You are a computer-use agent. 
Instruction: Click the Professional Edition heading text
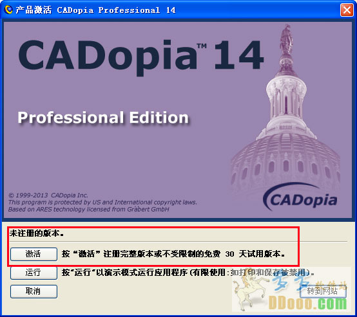[103, 118]
